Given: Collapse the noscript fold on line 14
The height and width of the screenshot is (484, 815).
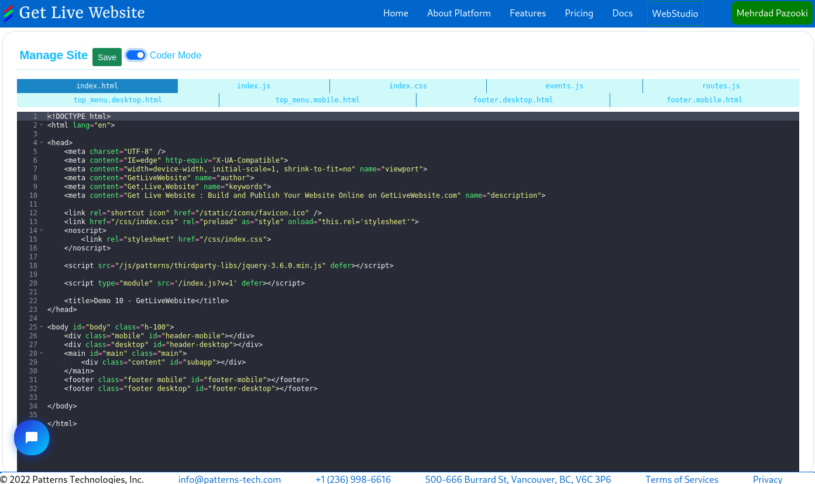Looking at the screenshot, I should [x=42, y=231].
